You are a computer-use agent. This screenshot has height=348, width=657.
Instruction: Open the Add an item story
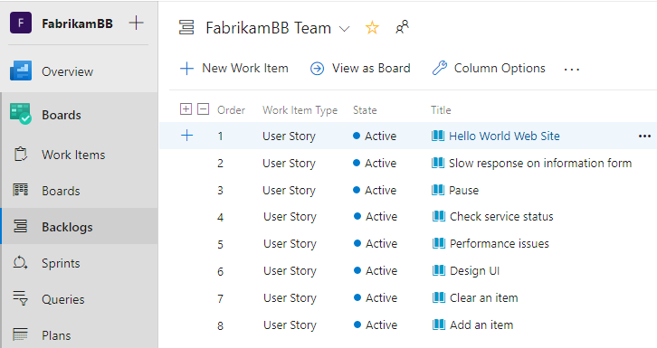click(x=481, y=325)
